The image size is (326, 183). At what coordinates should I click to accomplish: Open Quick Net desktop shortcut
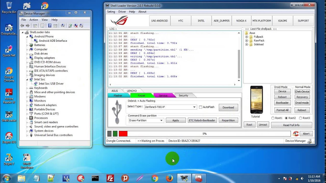[9, 51]
